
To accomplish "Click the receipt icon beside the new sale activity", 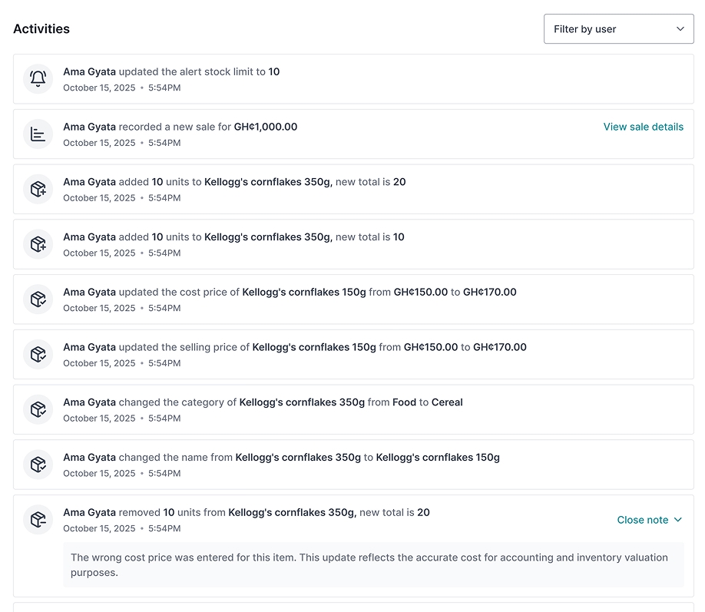I will (x=38, y=134).
